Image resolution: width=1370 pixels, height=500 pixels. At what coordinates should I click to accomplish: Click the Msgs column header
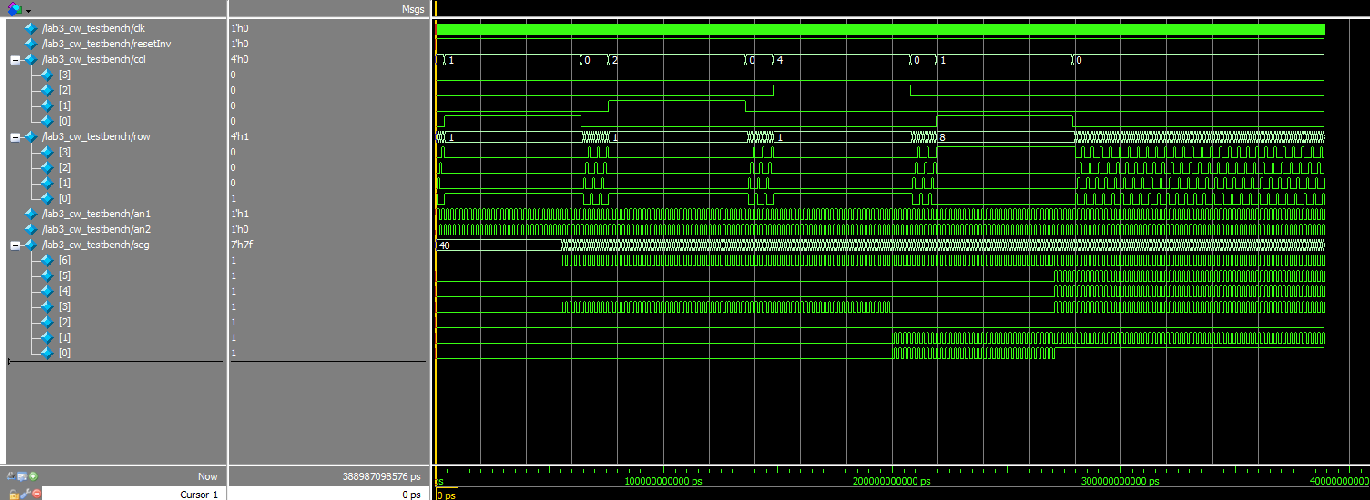413,9
